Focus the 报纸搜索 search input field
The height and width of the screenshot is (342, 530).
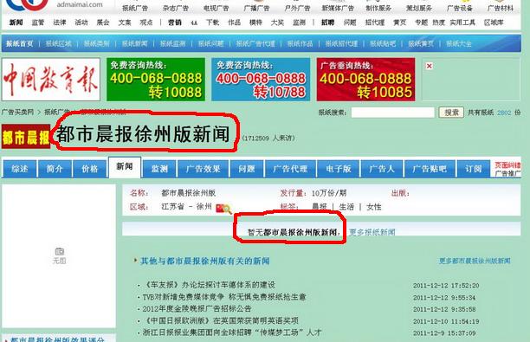393,113
